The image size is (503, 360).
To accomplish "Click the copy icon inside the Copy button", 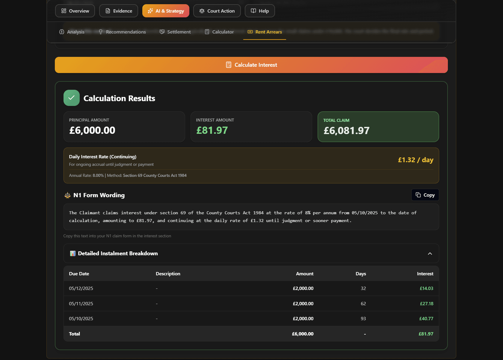I will [x=419, y=195].
